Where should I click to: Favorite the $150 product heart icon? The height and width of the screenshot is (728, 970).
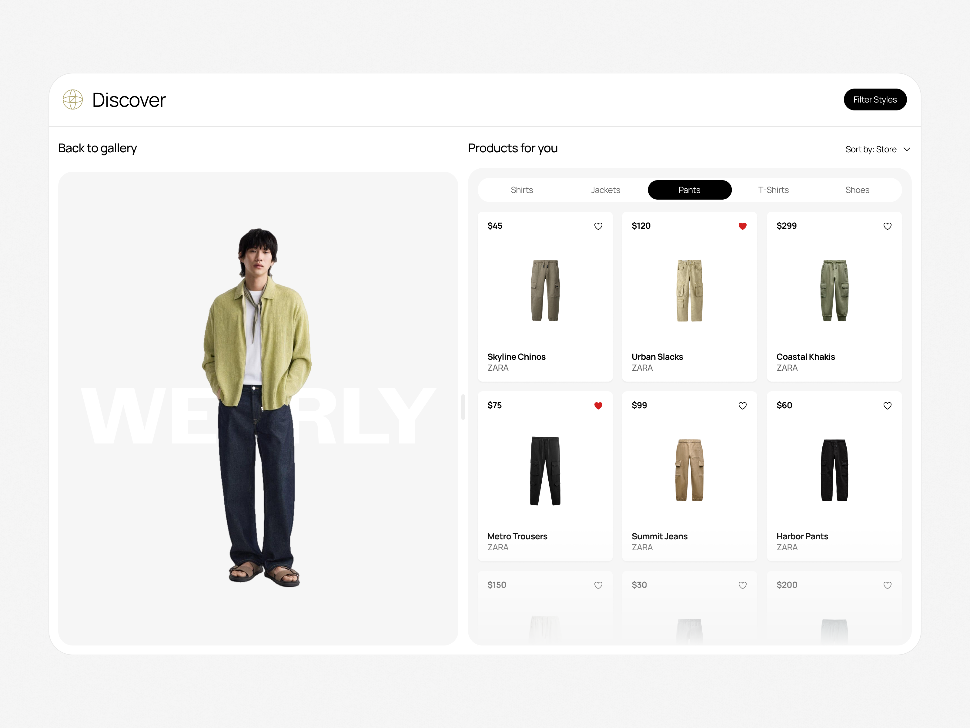click(x=598, y=585)
